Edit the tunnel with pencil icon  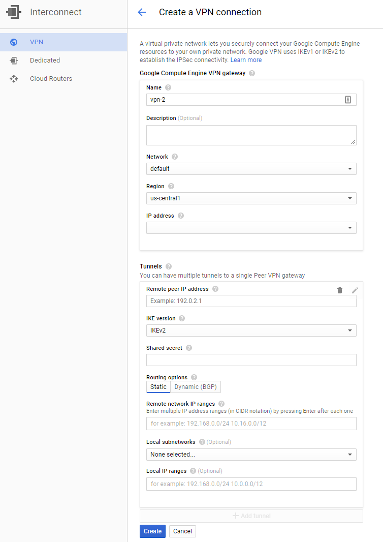(355, 290)
